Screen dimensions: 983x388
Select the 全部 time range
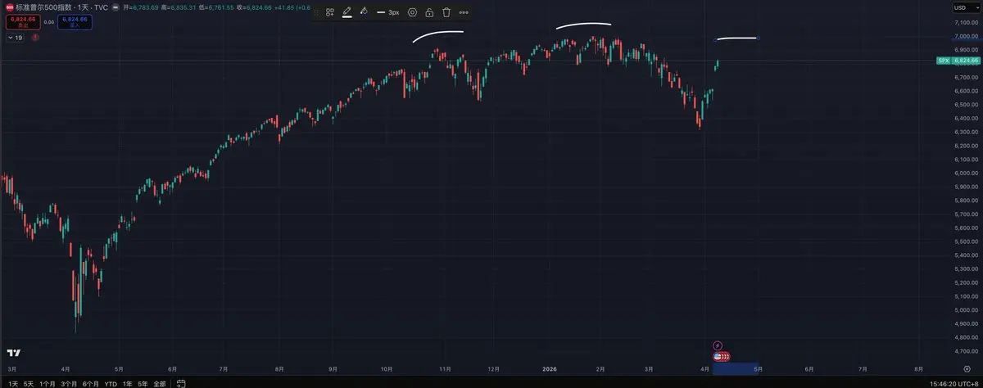tap(159, 383)
